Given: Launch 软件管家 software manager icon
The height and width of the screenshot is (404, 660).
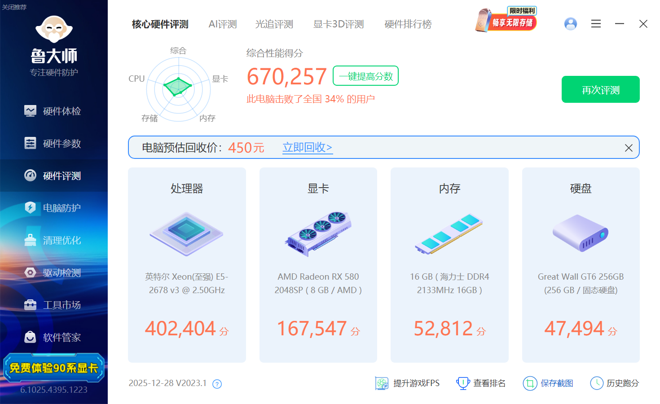Looking at the screenshot, I should pyautogui.click(x=30, y=337).
